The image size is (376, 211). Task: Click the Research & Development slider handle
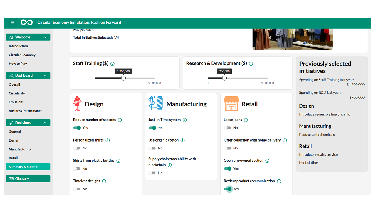tap(224, 78)
